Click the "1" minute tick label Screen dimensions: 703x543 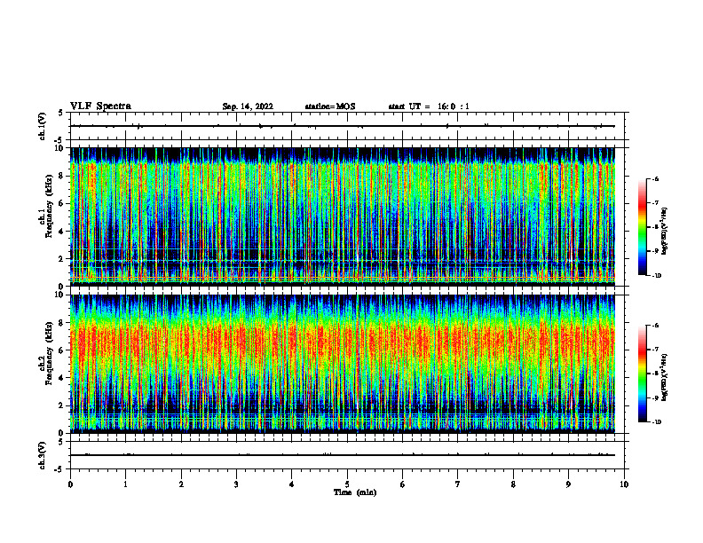coord(125,484)
